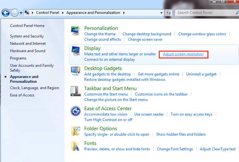The height and width of the screenshot is (162, 239).
Task: Select System and Security in sidebar
Action: click(x=27, y=36)
